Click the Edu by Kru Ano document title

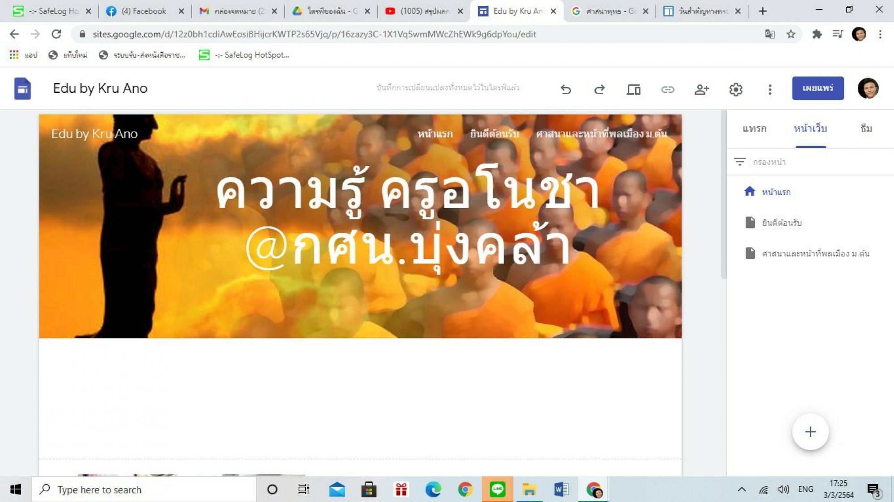(x=100, y=88)
